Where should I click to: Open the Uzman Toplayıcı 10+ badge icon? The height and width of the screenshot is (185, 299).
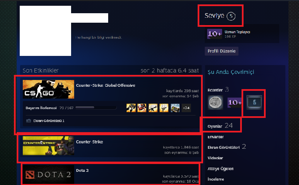tap(215, 34)
